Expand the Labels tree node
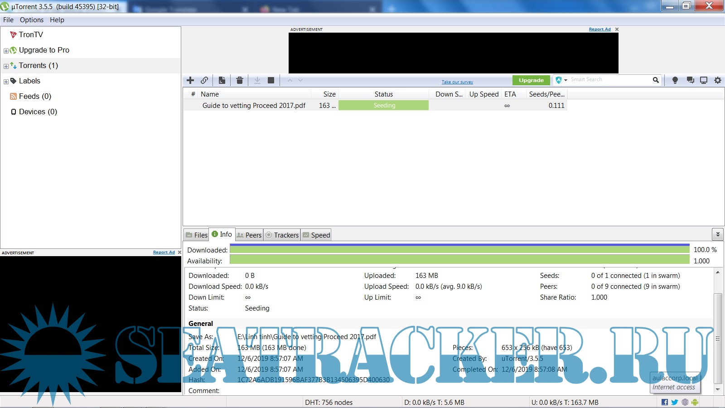725x408 pixels. [6, 82]
